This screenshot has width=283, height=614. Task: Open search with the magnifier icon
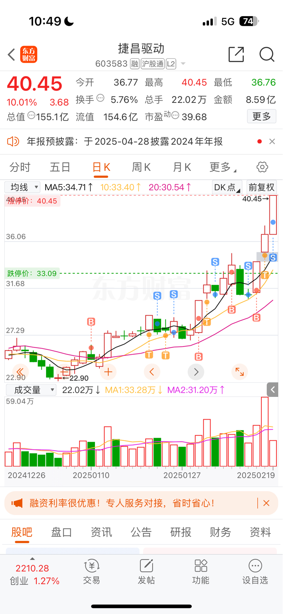[x=267, y=55]
